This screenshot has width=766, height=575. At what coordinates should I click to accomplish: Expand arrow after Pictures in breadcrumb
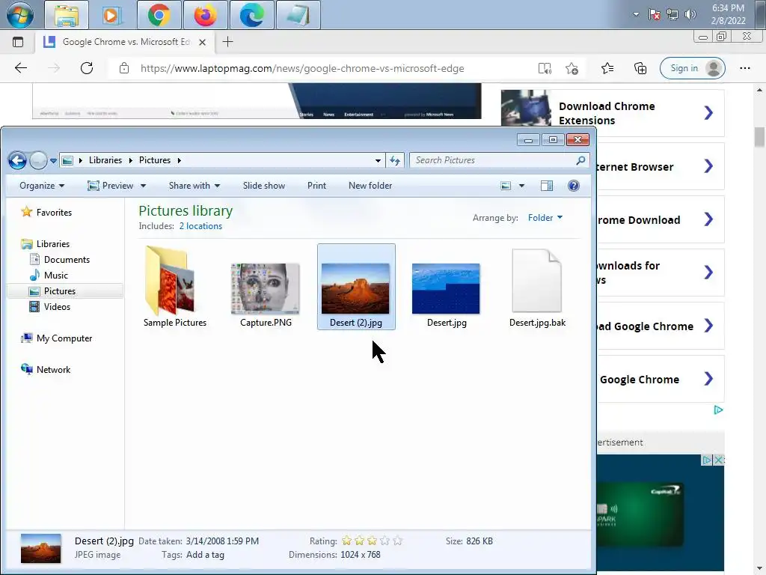pos(180,160)
